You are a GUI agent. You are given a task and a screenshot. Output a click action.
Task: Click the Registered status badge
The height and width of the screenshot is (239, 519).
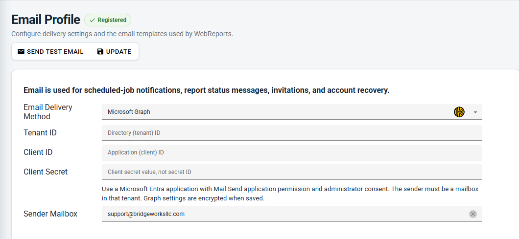[x=108, y=20]
